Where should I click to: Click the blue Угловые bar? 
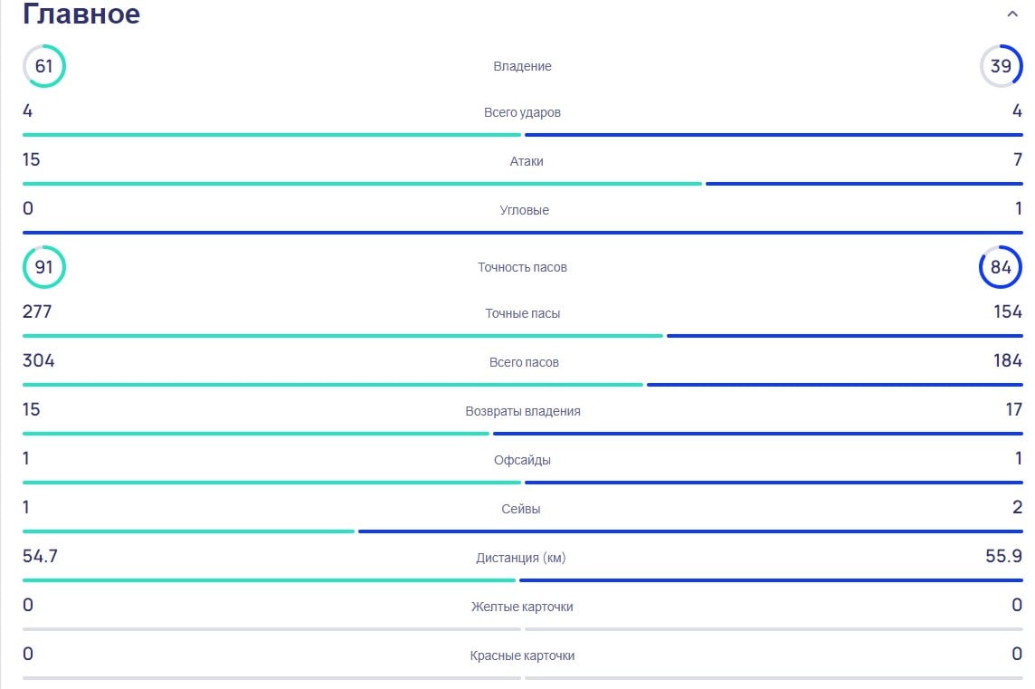tap(523, 233)
